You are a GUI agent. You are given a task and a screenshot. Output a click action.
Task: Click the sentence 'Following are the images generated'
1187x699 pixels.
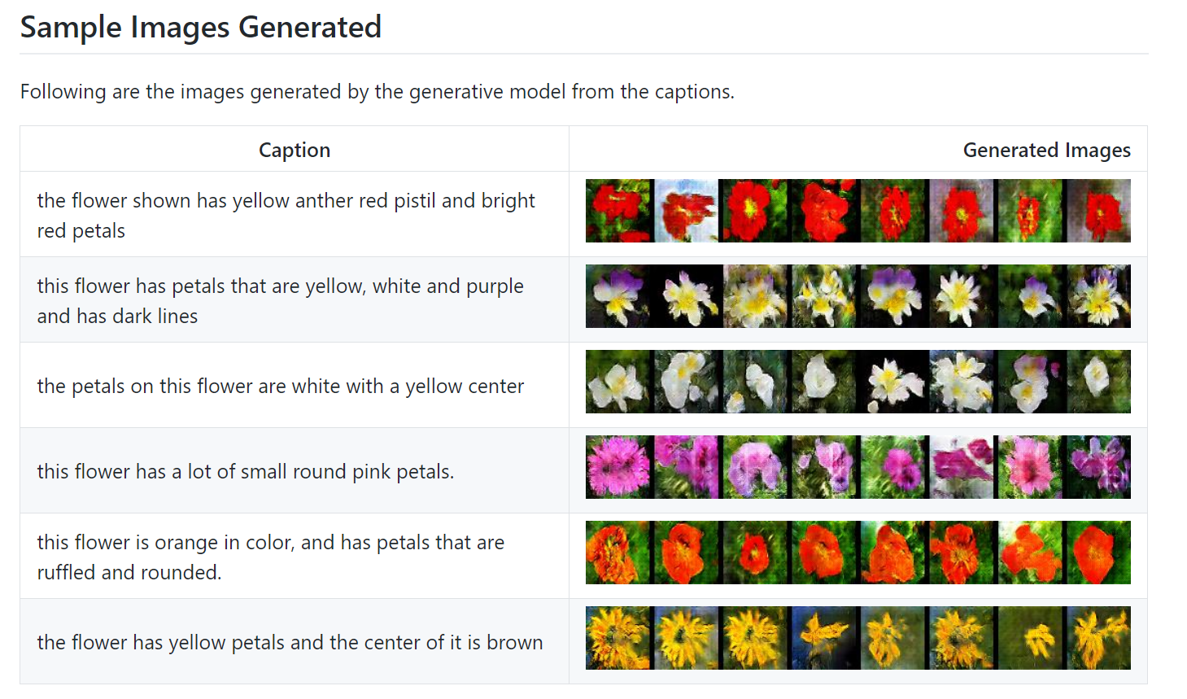tap(377, 91)
